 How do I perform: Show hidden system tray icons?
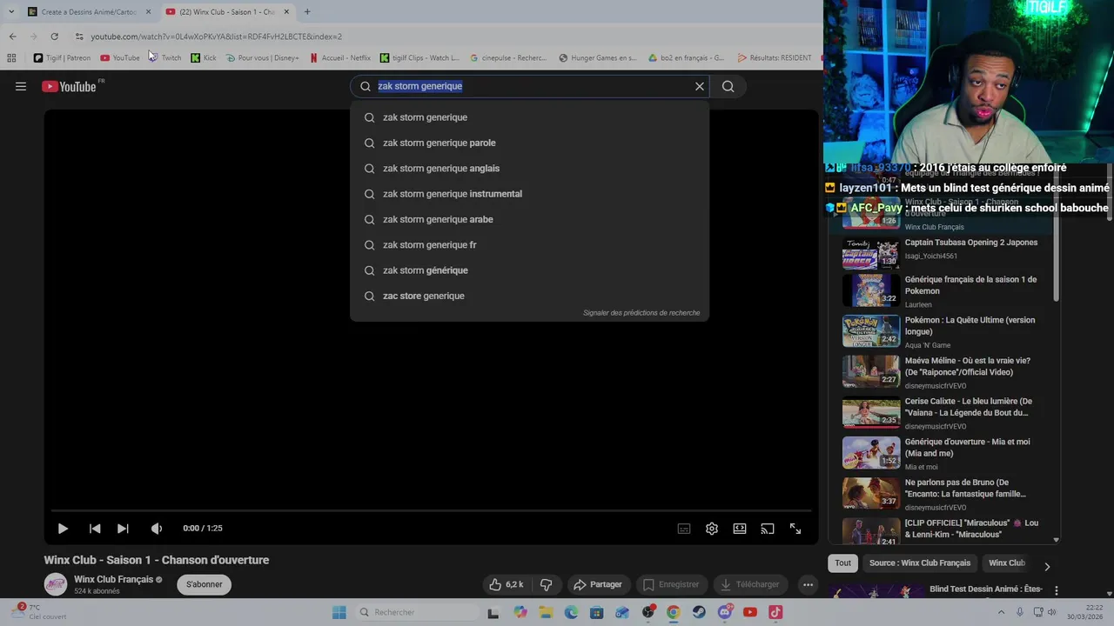[1001, 612]
